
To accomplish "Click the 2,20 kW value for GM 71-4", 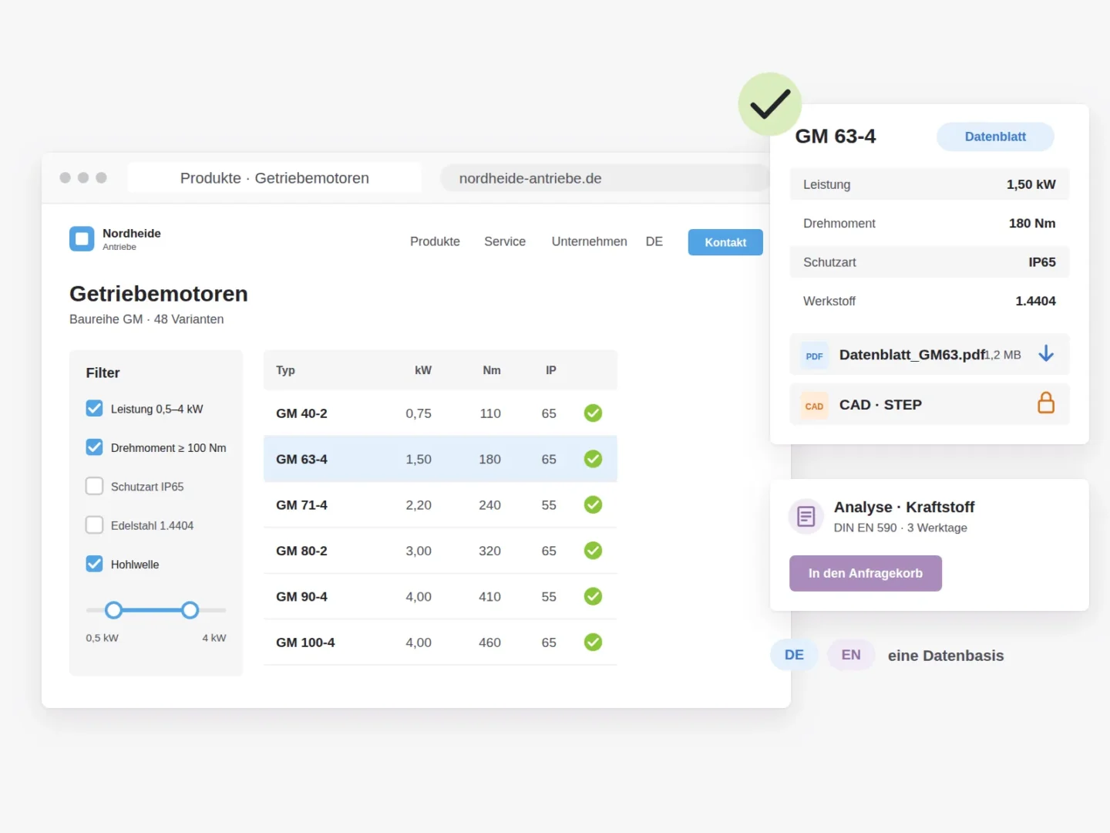I will click(419, 505).
